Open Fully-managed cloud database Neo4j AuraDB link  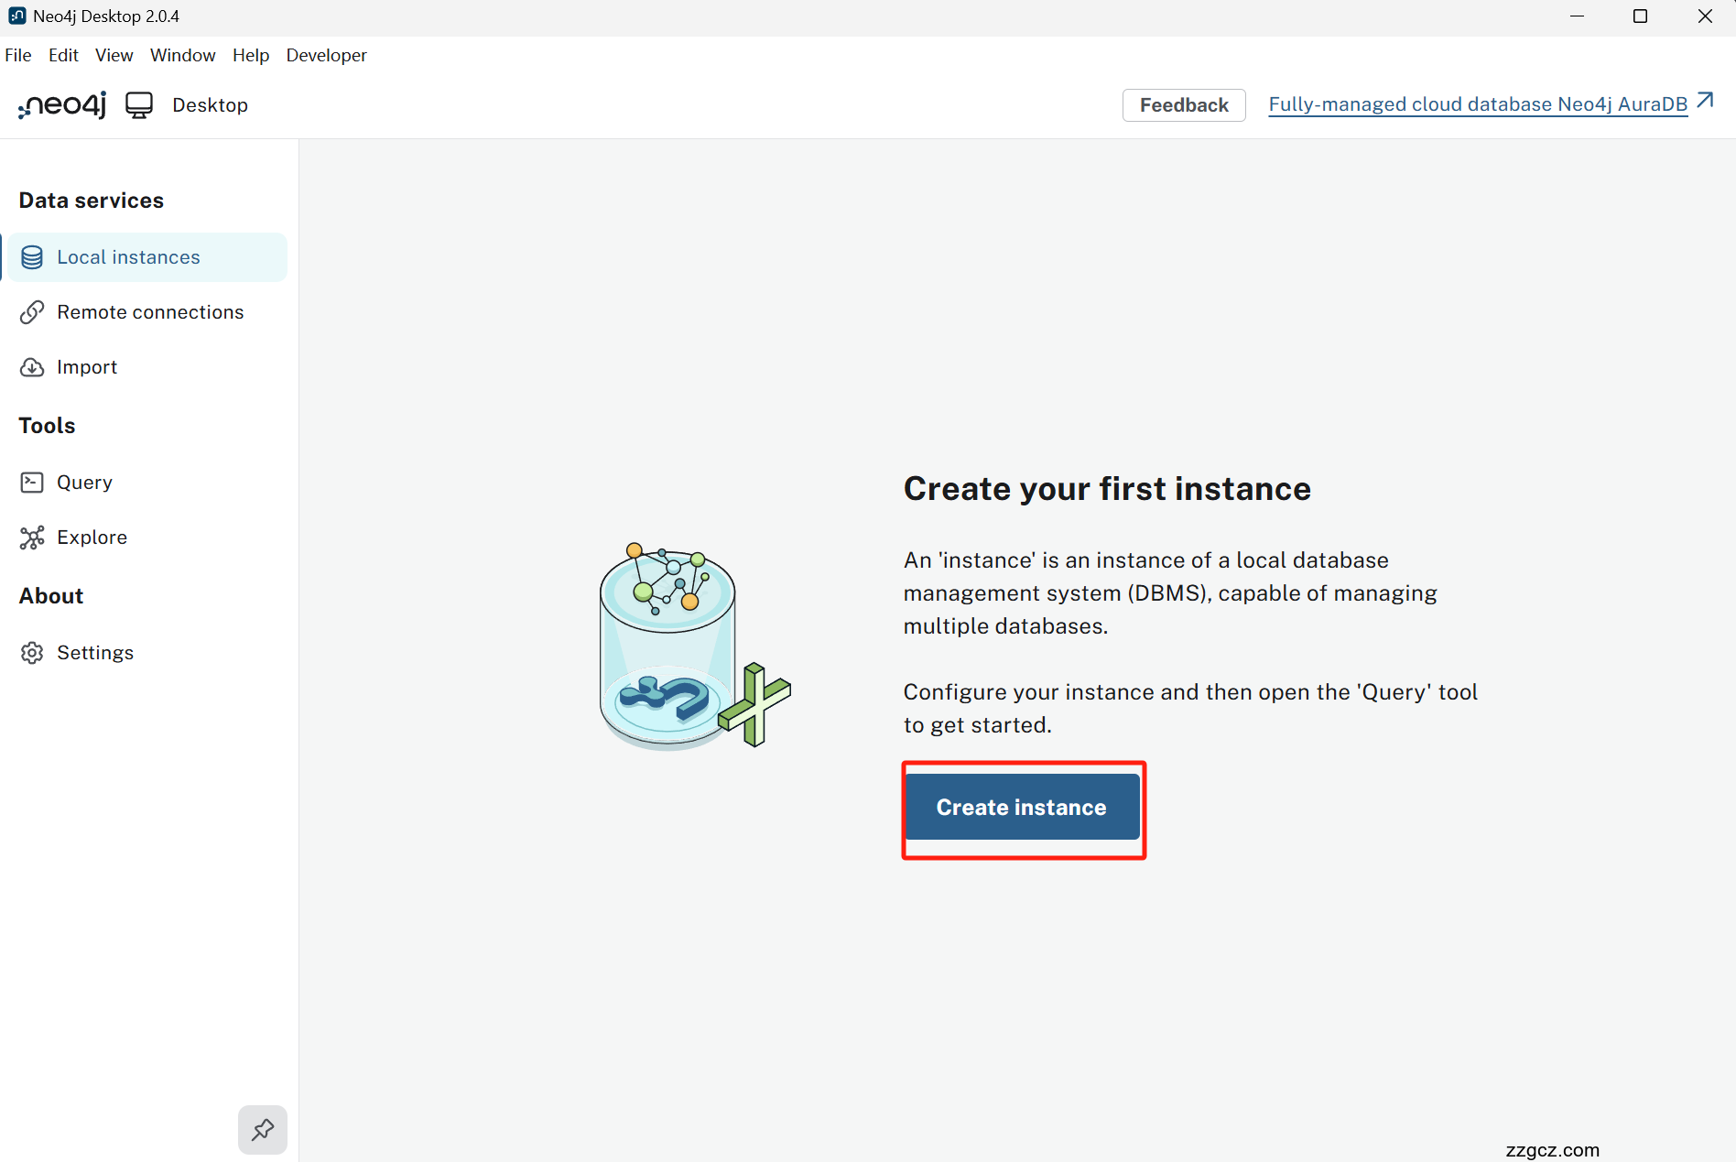pyautogui.click(x=1477, y=104)
